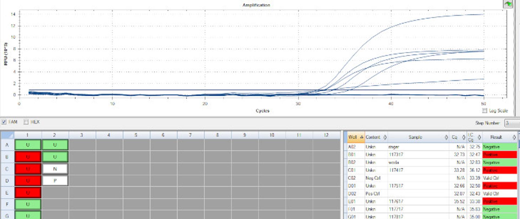Sort table by Well column header
This screenshot has height=219, width=520.
356,137
